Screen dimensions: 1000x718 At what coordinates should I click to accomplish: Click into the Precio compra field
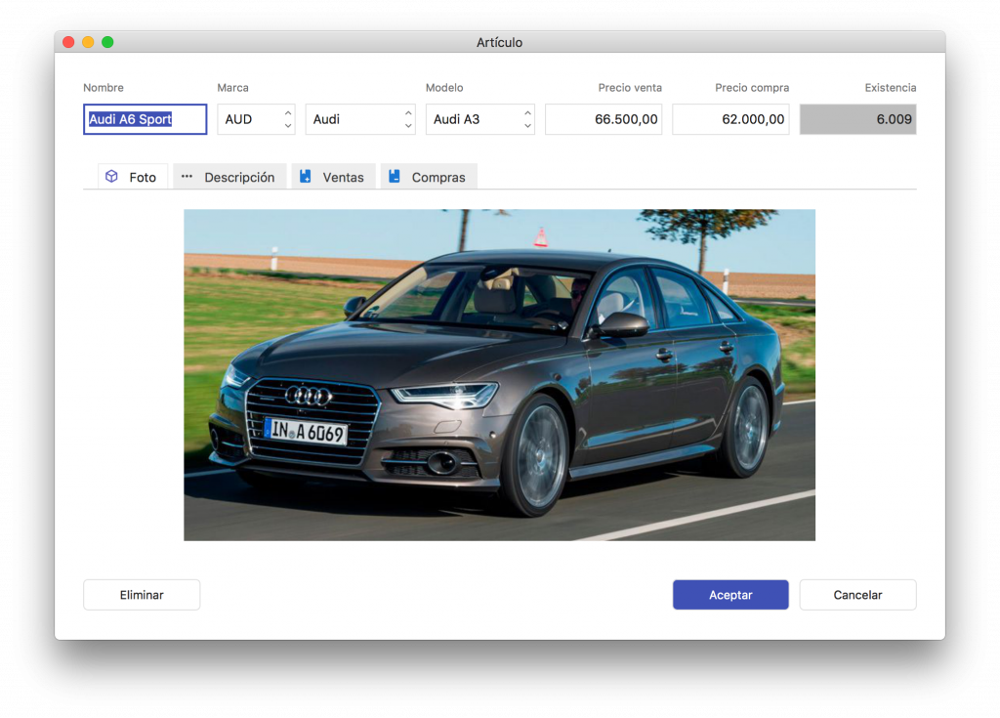coord(730,119)
